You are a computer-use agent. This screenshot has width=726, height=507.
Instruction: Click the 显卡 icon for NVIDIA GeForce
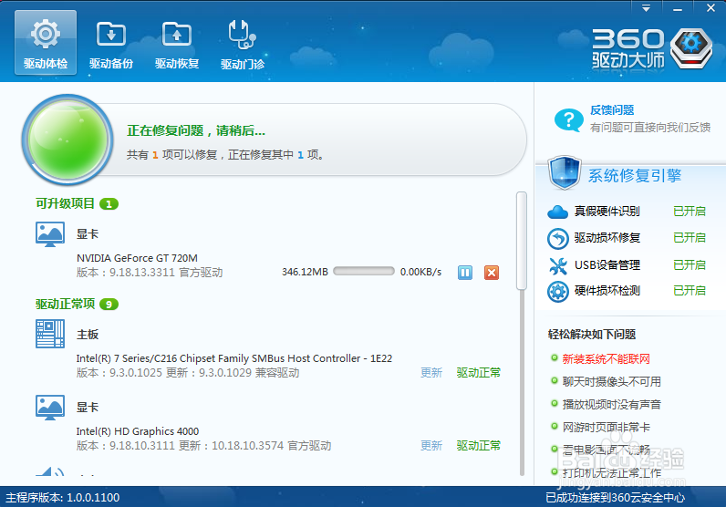[50, 234]
